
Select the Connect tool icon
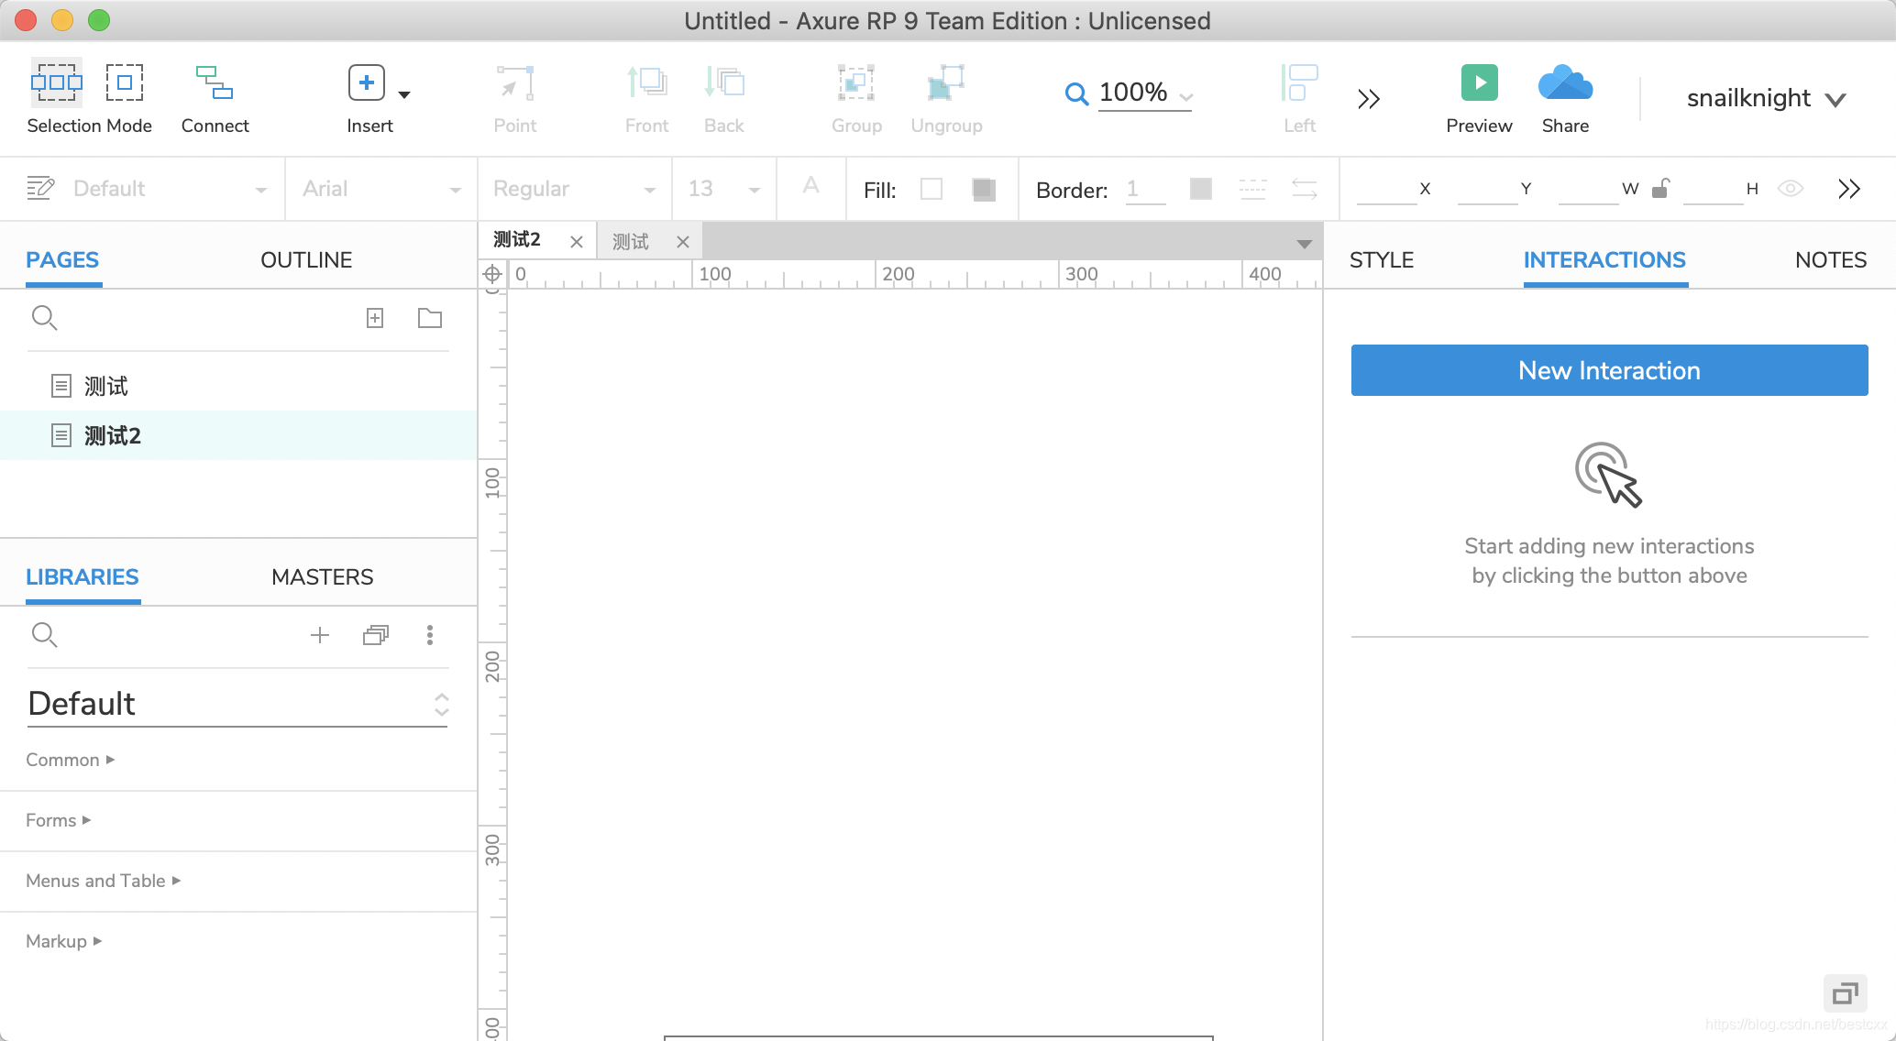(215, 83)
